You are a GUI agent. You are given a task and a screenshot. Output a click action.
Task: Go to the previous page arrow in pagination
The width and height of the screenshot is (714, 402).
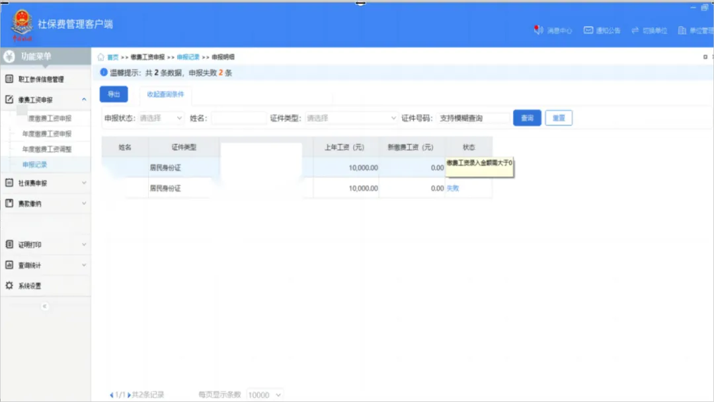point(112,395)
